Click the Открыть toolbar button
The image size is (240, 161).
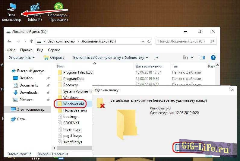[54, 58]
